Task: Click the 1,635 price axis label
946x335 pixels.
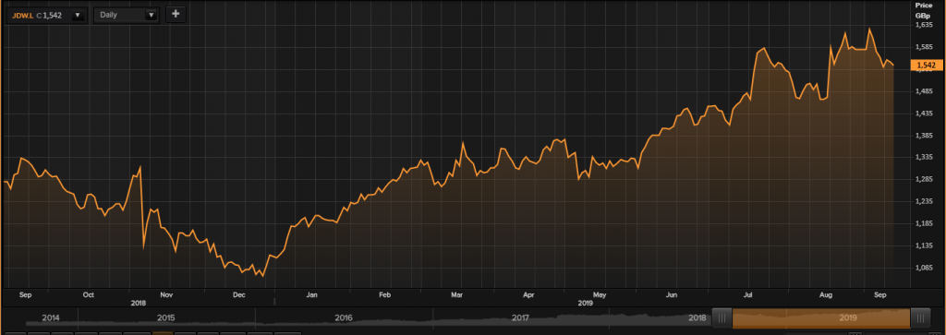Action: [924, 26]
